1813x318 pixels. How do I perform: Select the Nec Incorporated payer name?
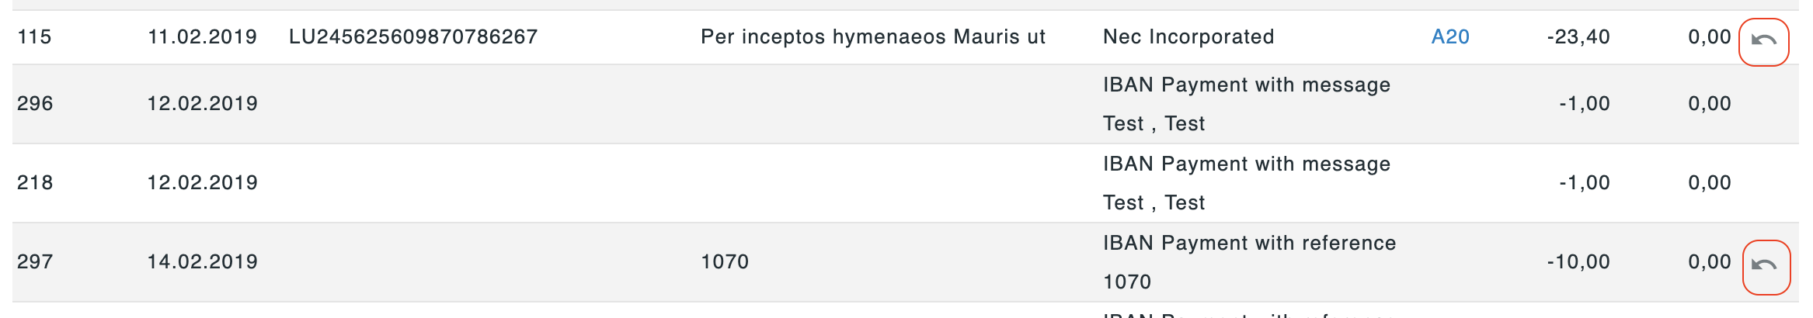tap(1188, 36)
